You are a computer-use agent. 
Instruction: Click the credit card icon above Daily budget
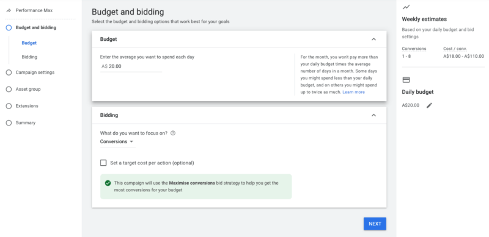tap(406, 80)
